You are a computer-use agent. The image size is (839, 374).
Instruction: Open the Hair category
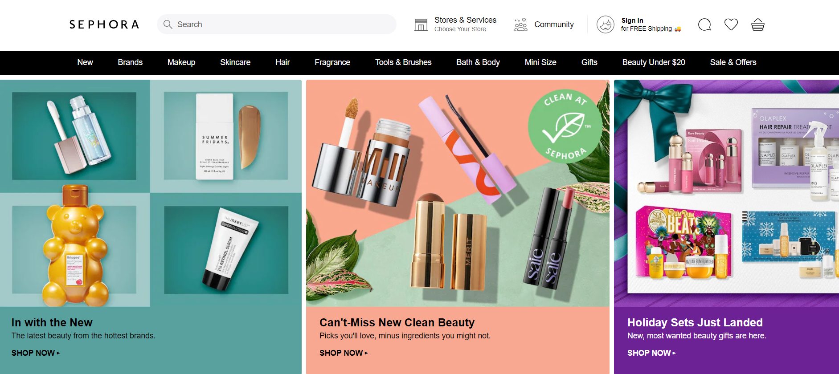click(x=282, y=62)
